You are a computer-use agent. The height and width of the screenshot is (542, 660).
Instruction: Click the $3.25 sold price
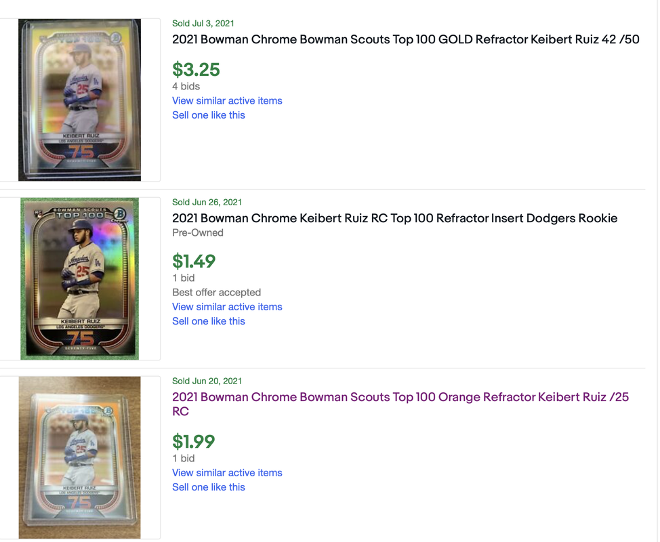(196, 70)
